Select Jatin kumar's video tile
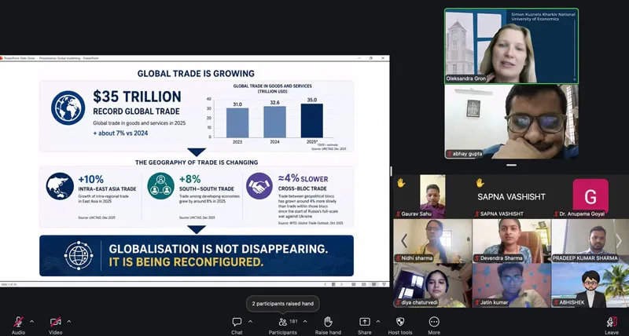 512,285
